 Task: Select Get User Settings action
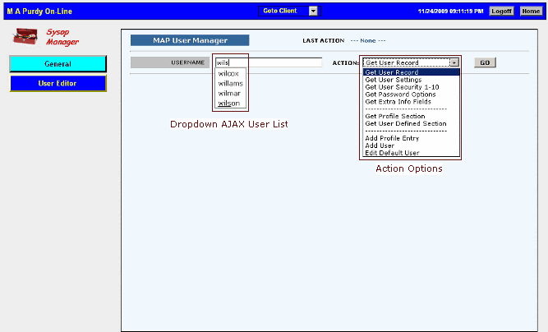(393, 80)
